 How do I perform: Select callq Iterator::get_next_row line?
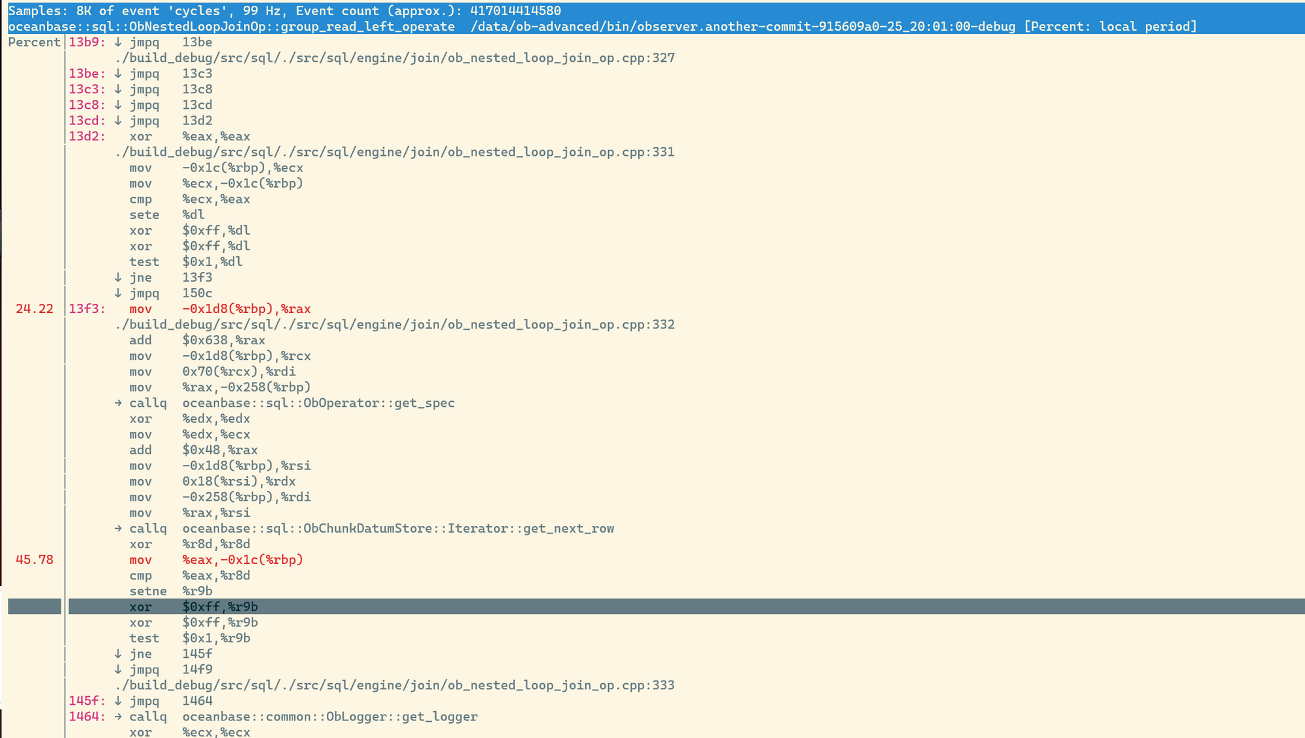364,527
